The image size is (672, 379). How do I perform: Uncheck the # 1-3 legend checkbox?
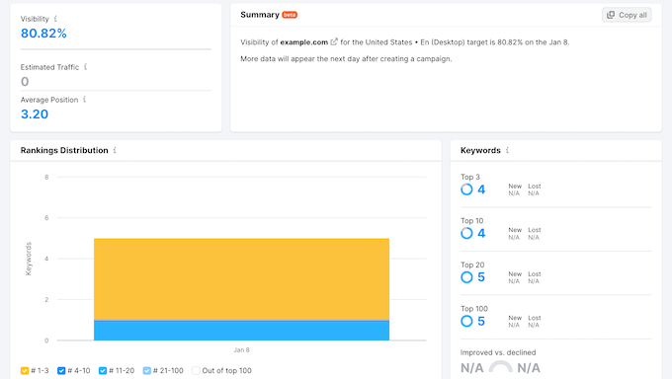(x=25, y=371)
